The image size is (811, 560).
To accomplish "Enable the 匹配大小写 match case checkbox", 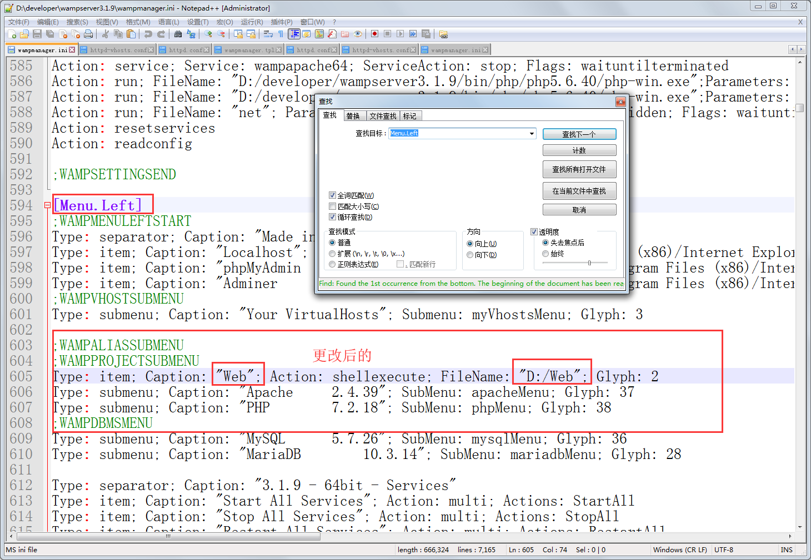I will coord(332,206).
